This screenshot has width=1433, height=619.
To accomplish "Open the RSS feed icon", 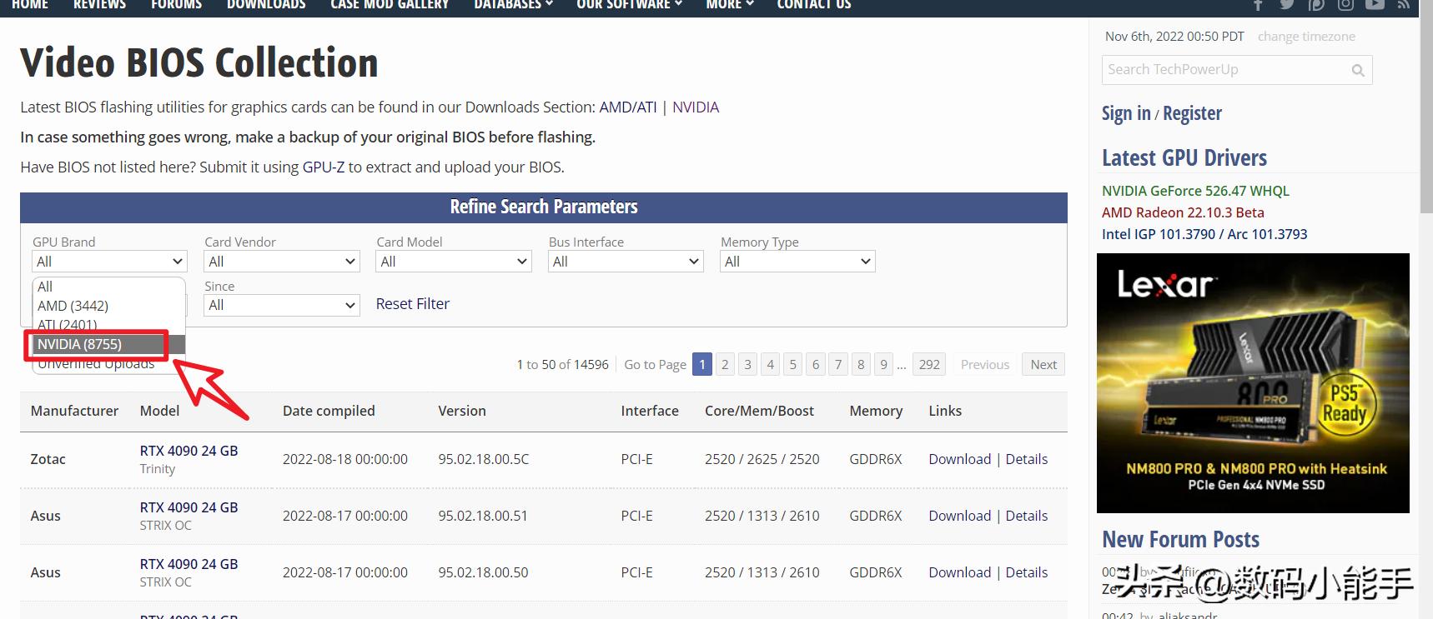I will [x=1404, y=5].
